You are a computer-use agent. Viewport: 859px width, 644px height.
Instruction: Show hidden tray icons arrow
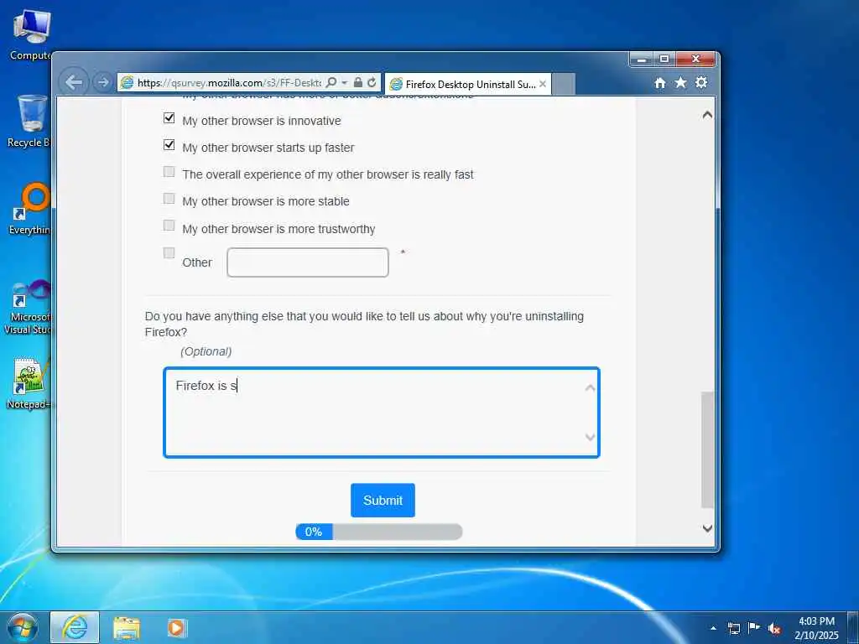pos(713,628)
